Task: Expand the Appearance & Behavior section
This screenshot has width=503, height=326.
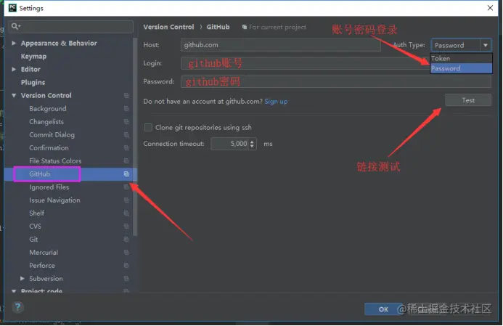Action: click(x=14, y=43)
